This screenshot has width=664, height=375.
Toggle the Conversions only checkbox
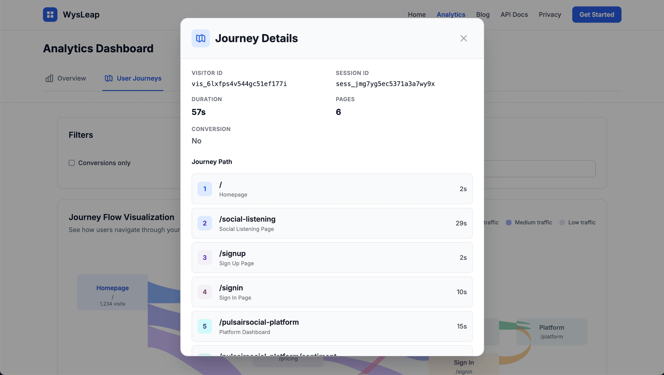(72, 163)
